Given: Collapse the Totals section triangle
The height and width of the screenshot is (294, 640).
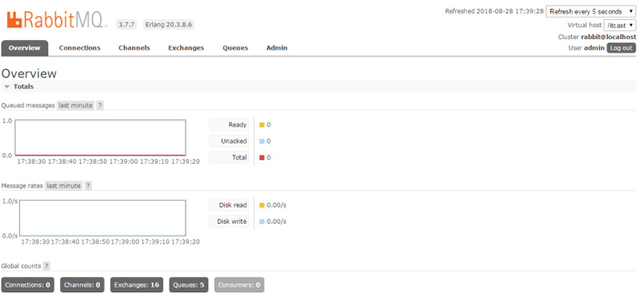Looking at the screenshot, I should (x=6, y=87).
